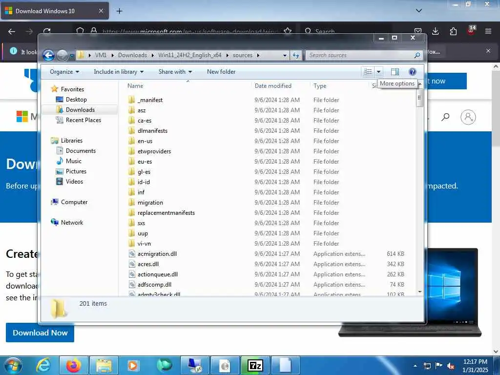Expand arrow after Downloads in address path
Viewport: 500px width, 375px height.
pos(152,55)
